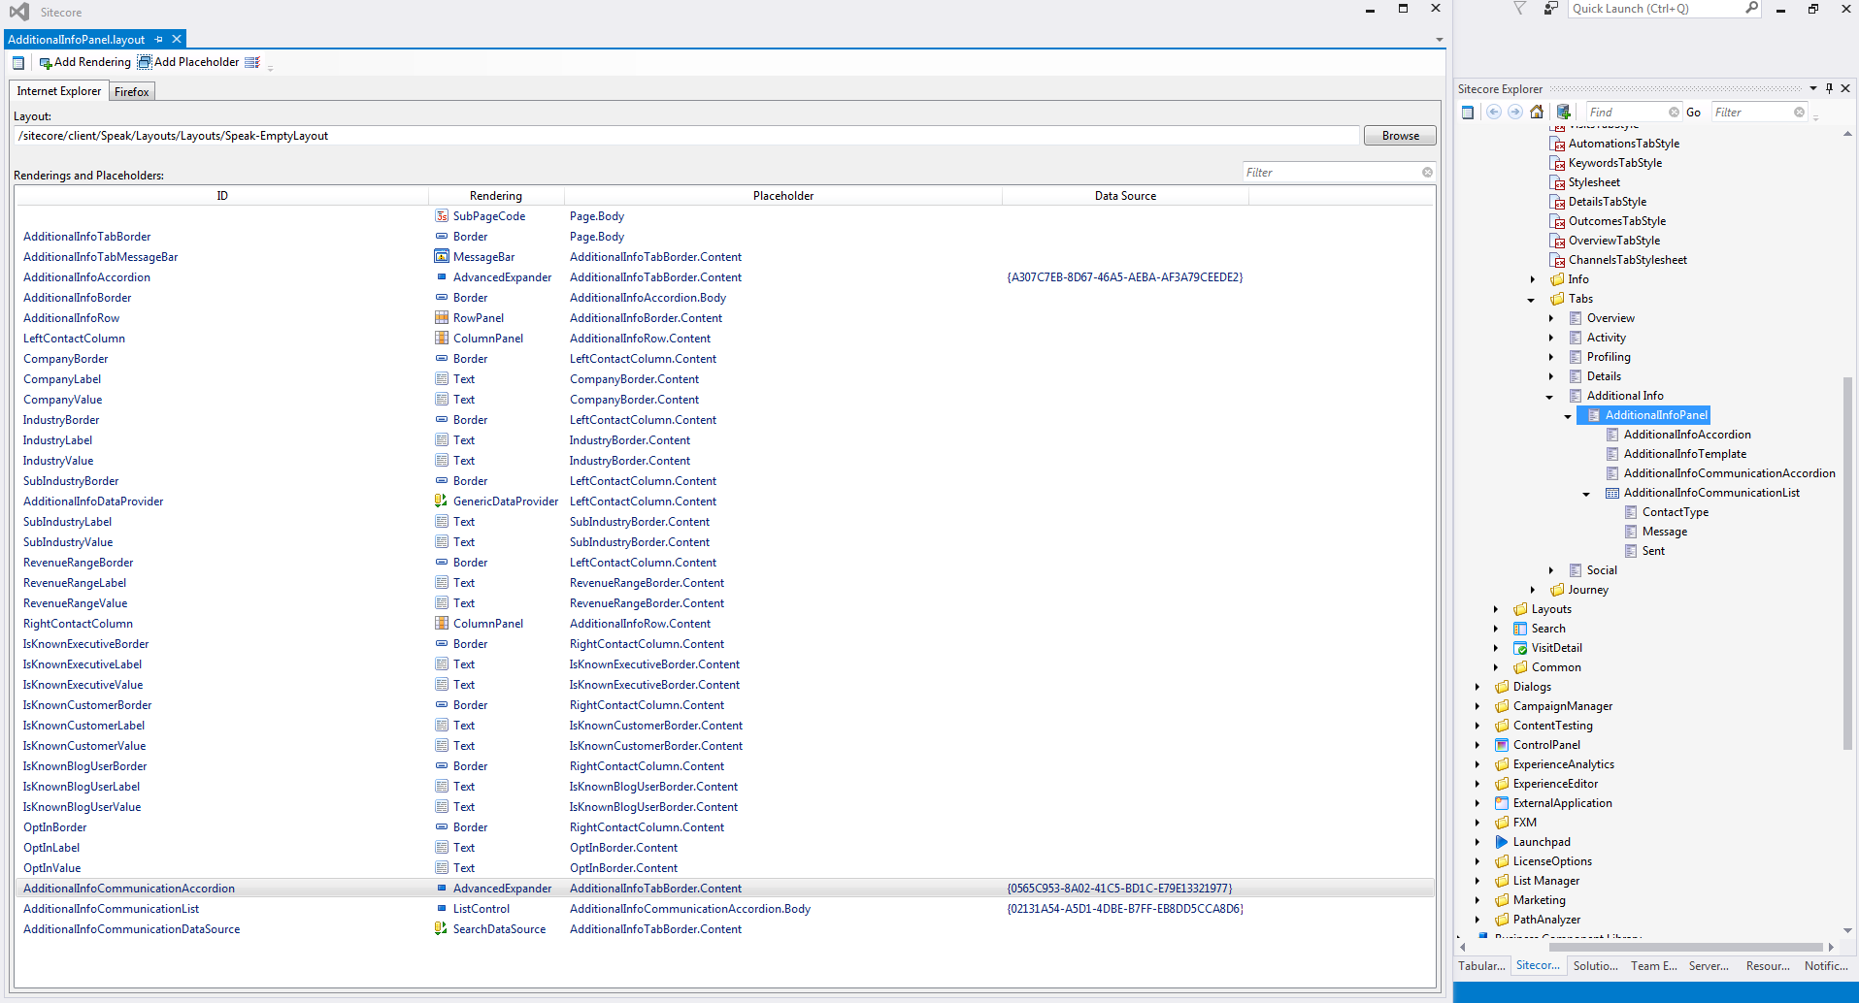This screenshot has height=1003, width=1859.
Task: Sort by the Data Source column header
Action: [x=1125, y=196]
